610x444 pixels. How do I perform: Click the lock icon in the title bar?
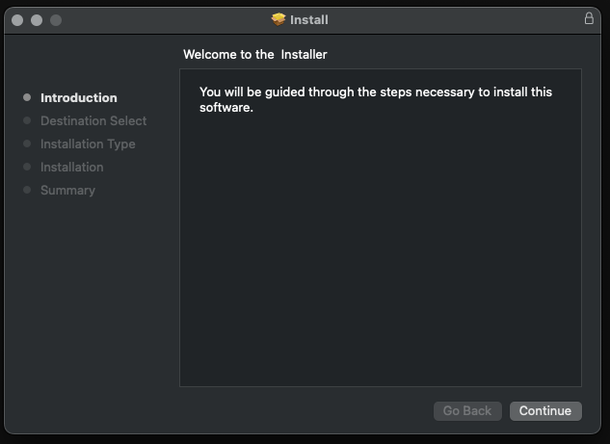[x=589, y=18]
